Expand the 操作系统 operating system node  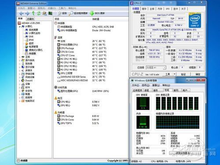point(20,60)
